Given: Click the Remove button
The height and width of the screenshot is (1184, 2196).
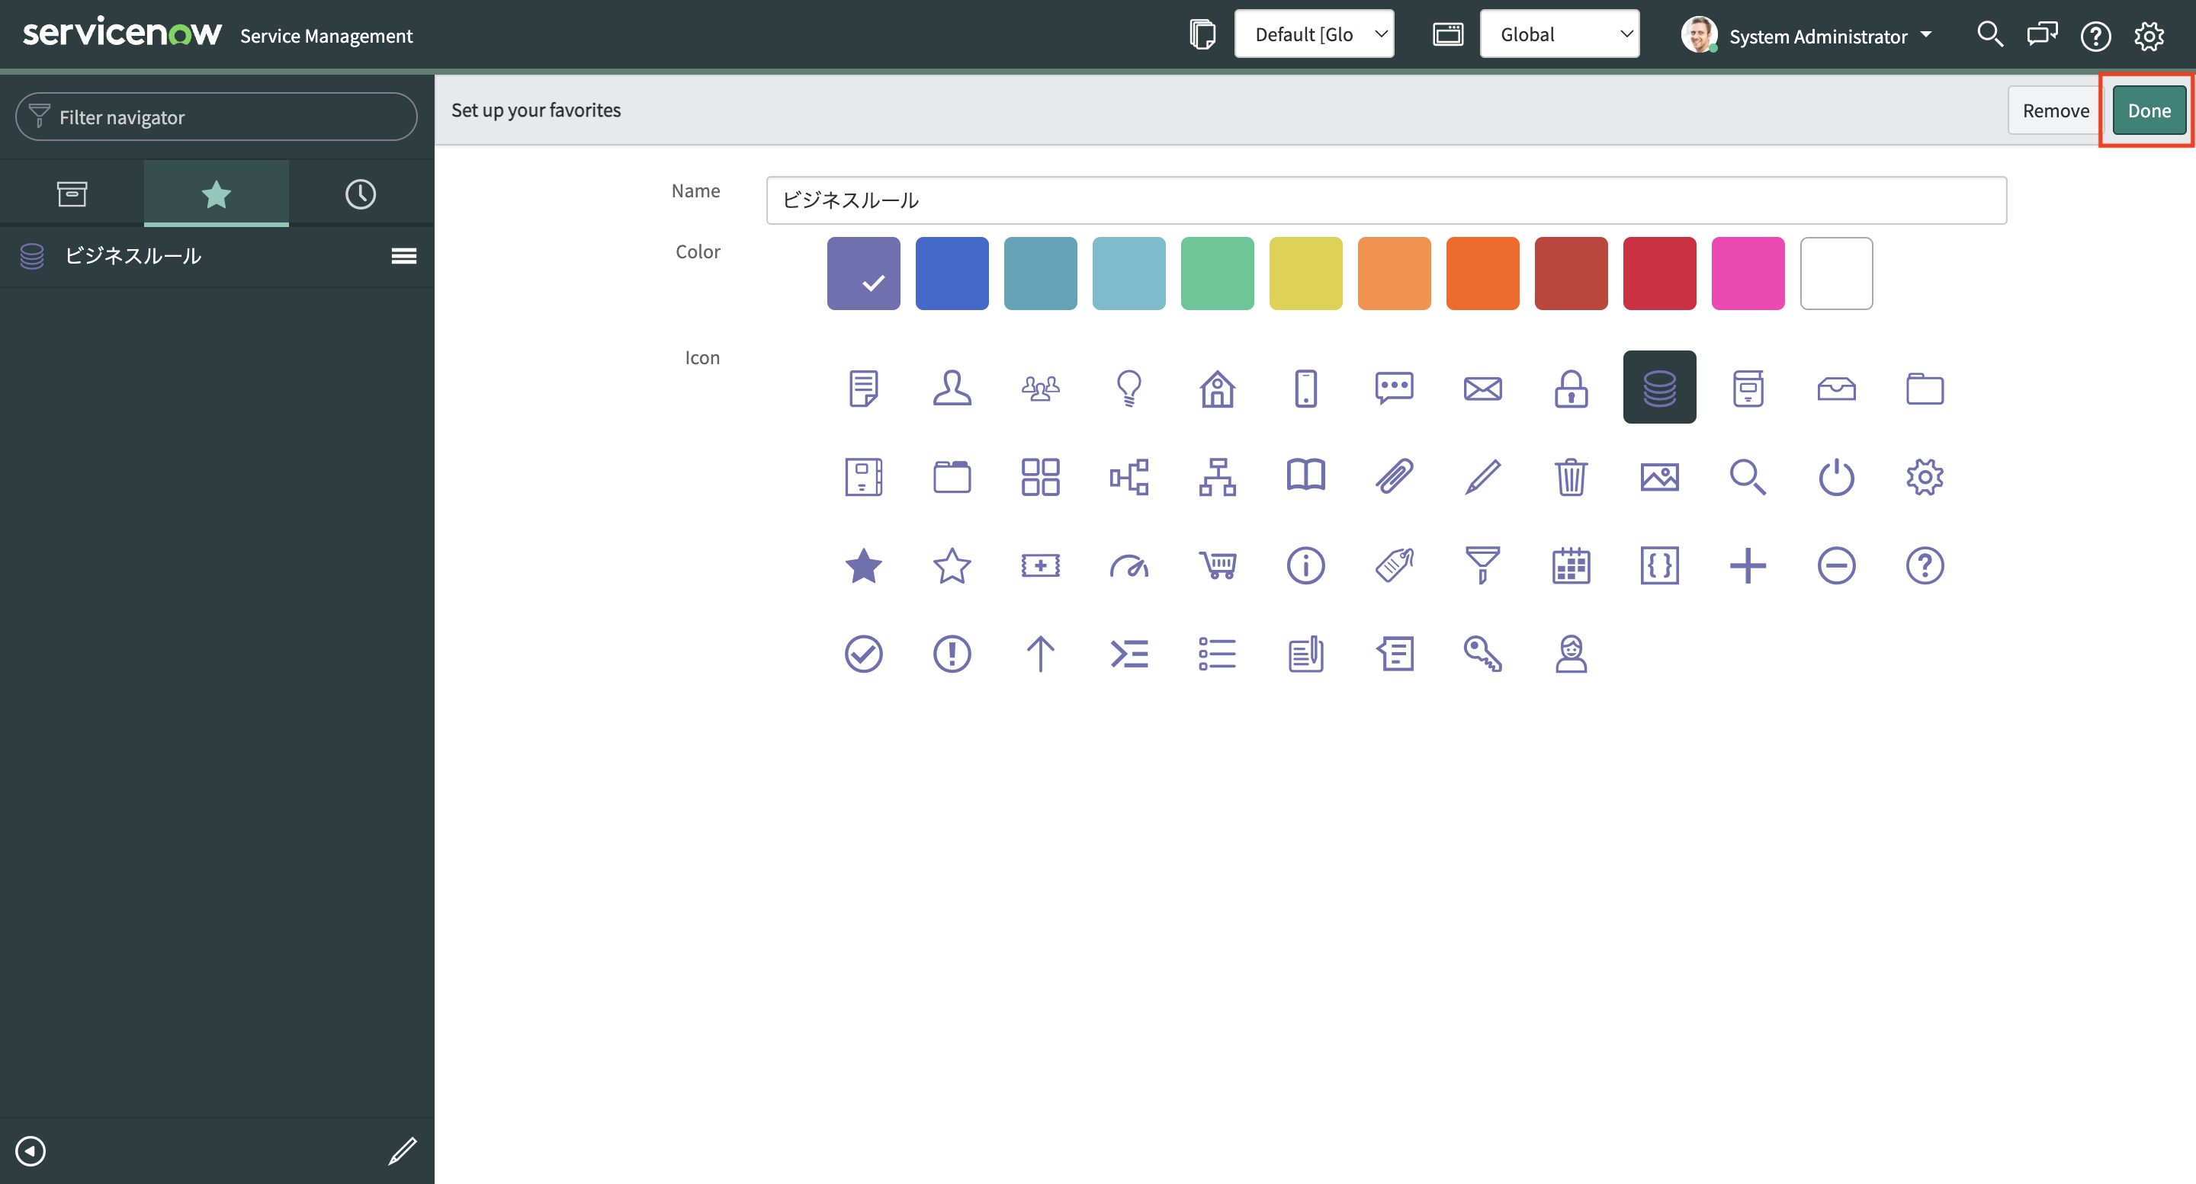Looking at the screenshot, I should coord(2056,110).
